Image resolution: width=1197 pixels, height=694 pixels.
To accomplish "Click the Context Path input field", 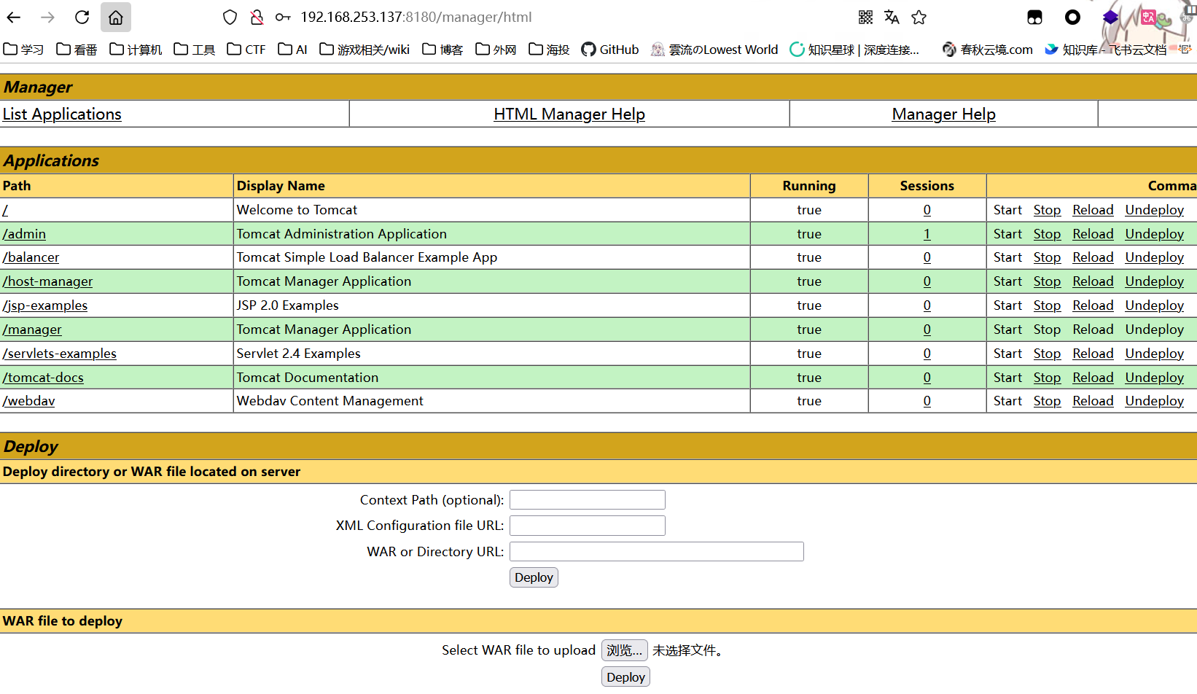I will coord(588,500).
